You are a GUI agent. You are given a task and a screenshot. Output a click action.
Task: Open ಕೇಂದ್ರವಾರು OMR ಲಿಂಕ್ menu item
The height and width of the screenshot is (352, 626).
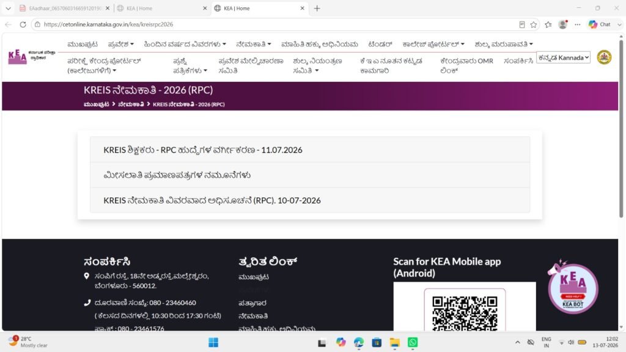coord(466,66)
